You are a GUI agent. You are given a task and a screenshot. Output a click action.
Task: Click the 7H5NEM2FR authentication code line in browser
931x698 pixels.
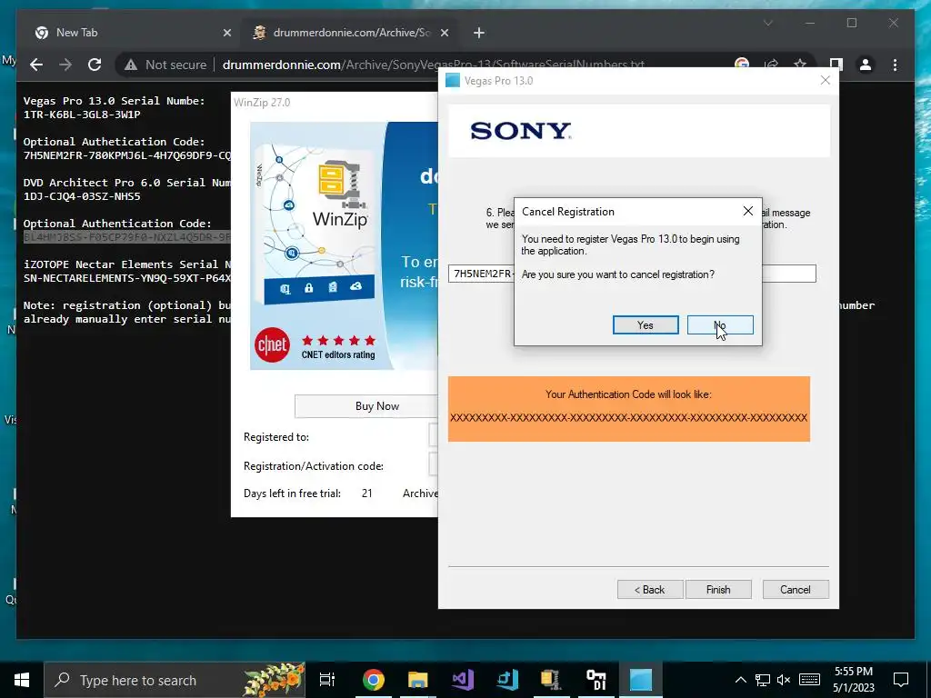[126, 155]
